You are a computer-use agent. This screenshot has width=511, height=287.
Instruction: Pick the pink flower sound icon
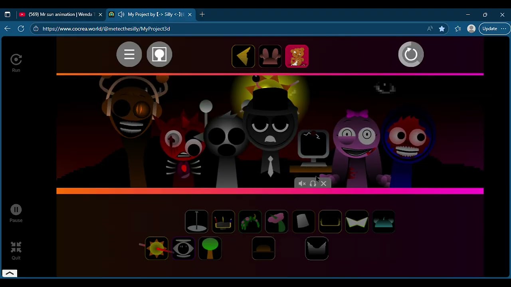(x=277, y=222)
